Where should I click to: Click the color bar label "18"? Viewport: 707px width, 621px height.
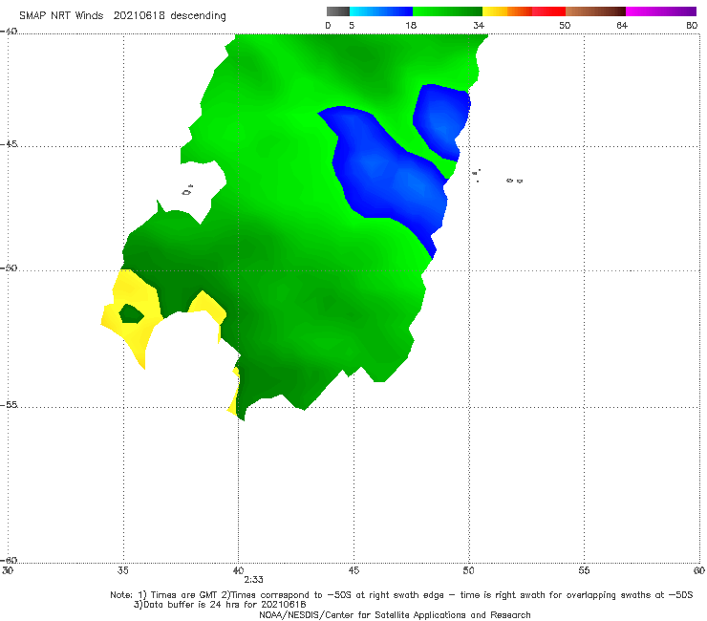click(x=411, y=25)
